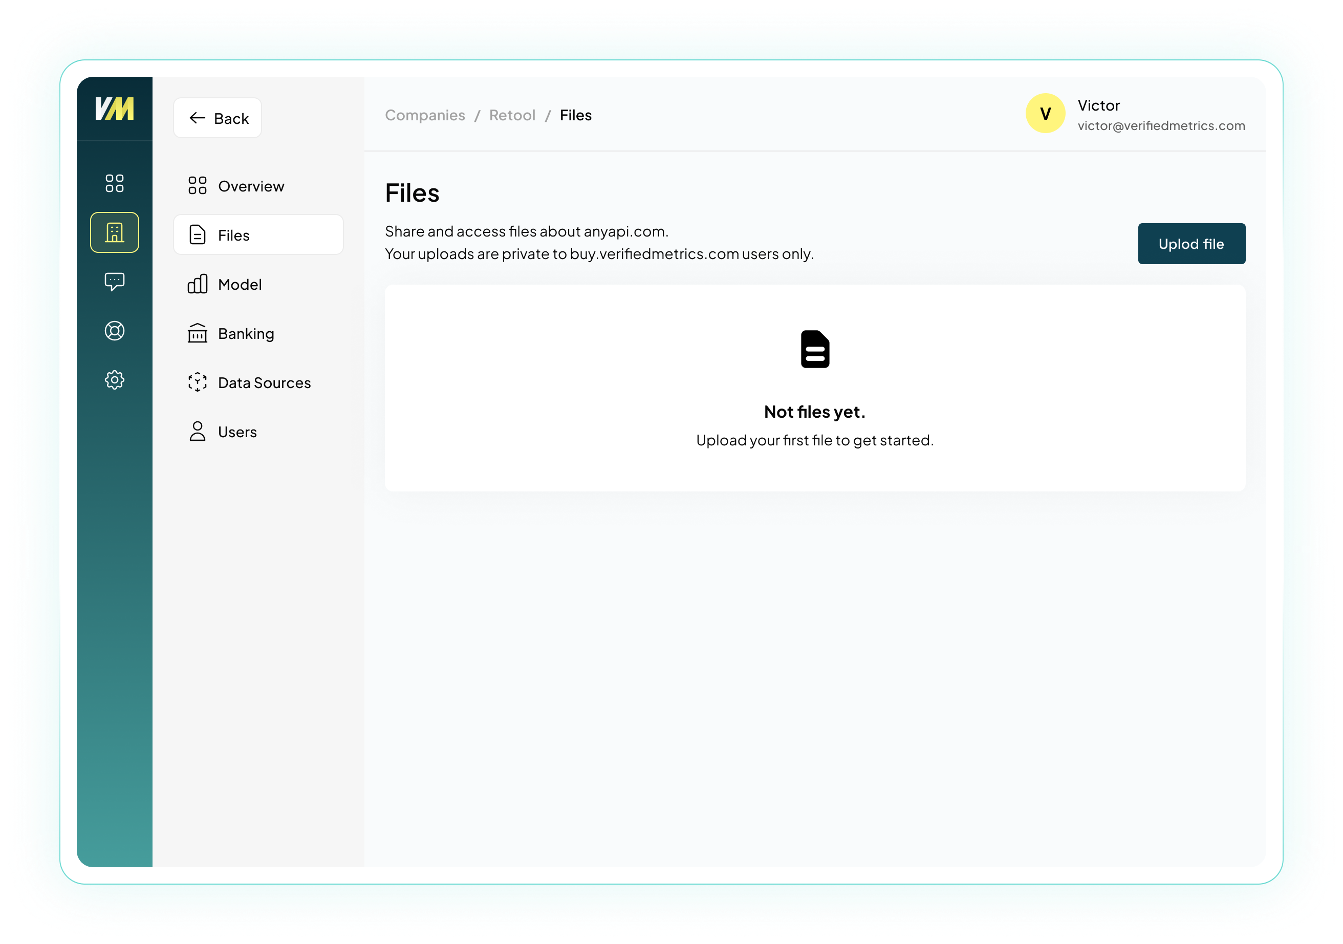Open the dashboard grid icon in dark sidebar
This screenshot has height=944, width=1343.
point(114,183)
